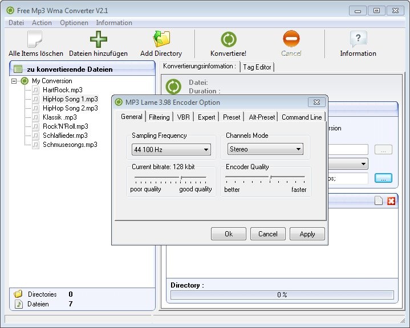Select Klassik .mp3 in the list
Screen dimensions: 410x328
click(60, 117)
